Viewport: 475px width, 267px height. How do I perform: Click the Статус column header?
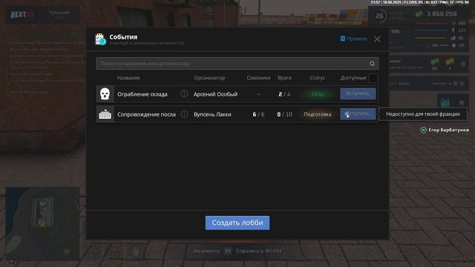point(317,78)
